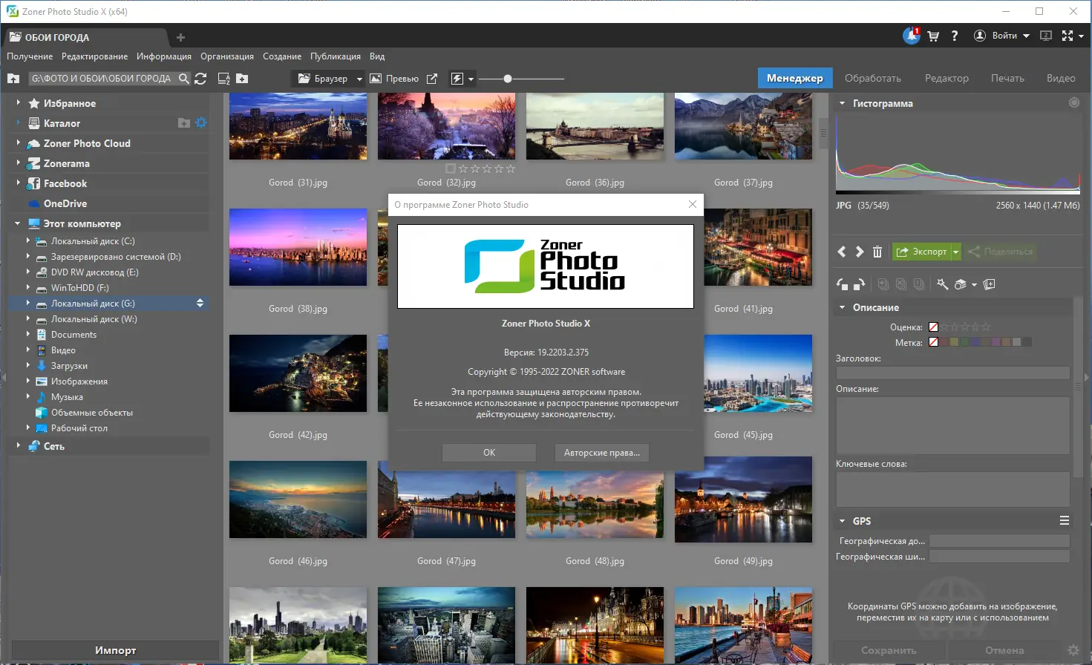
Task: Delete the photo with trash icon
Action: [x=877, y=252]
